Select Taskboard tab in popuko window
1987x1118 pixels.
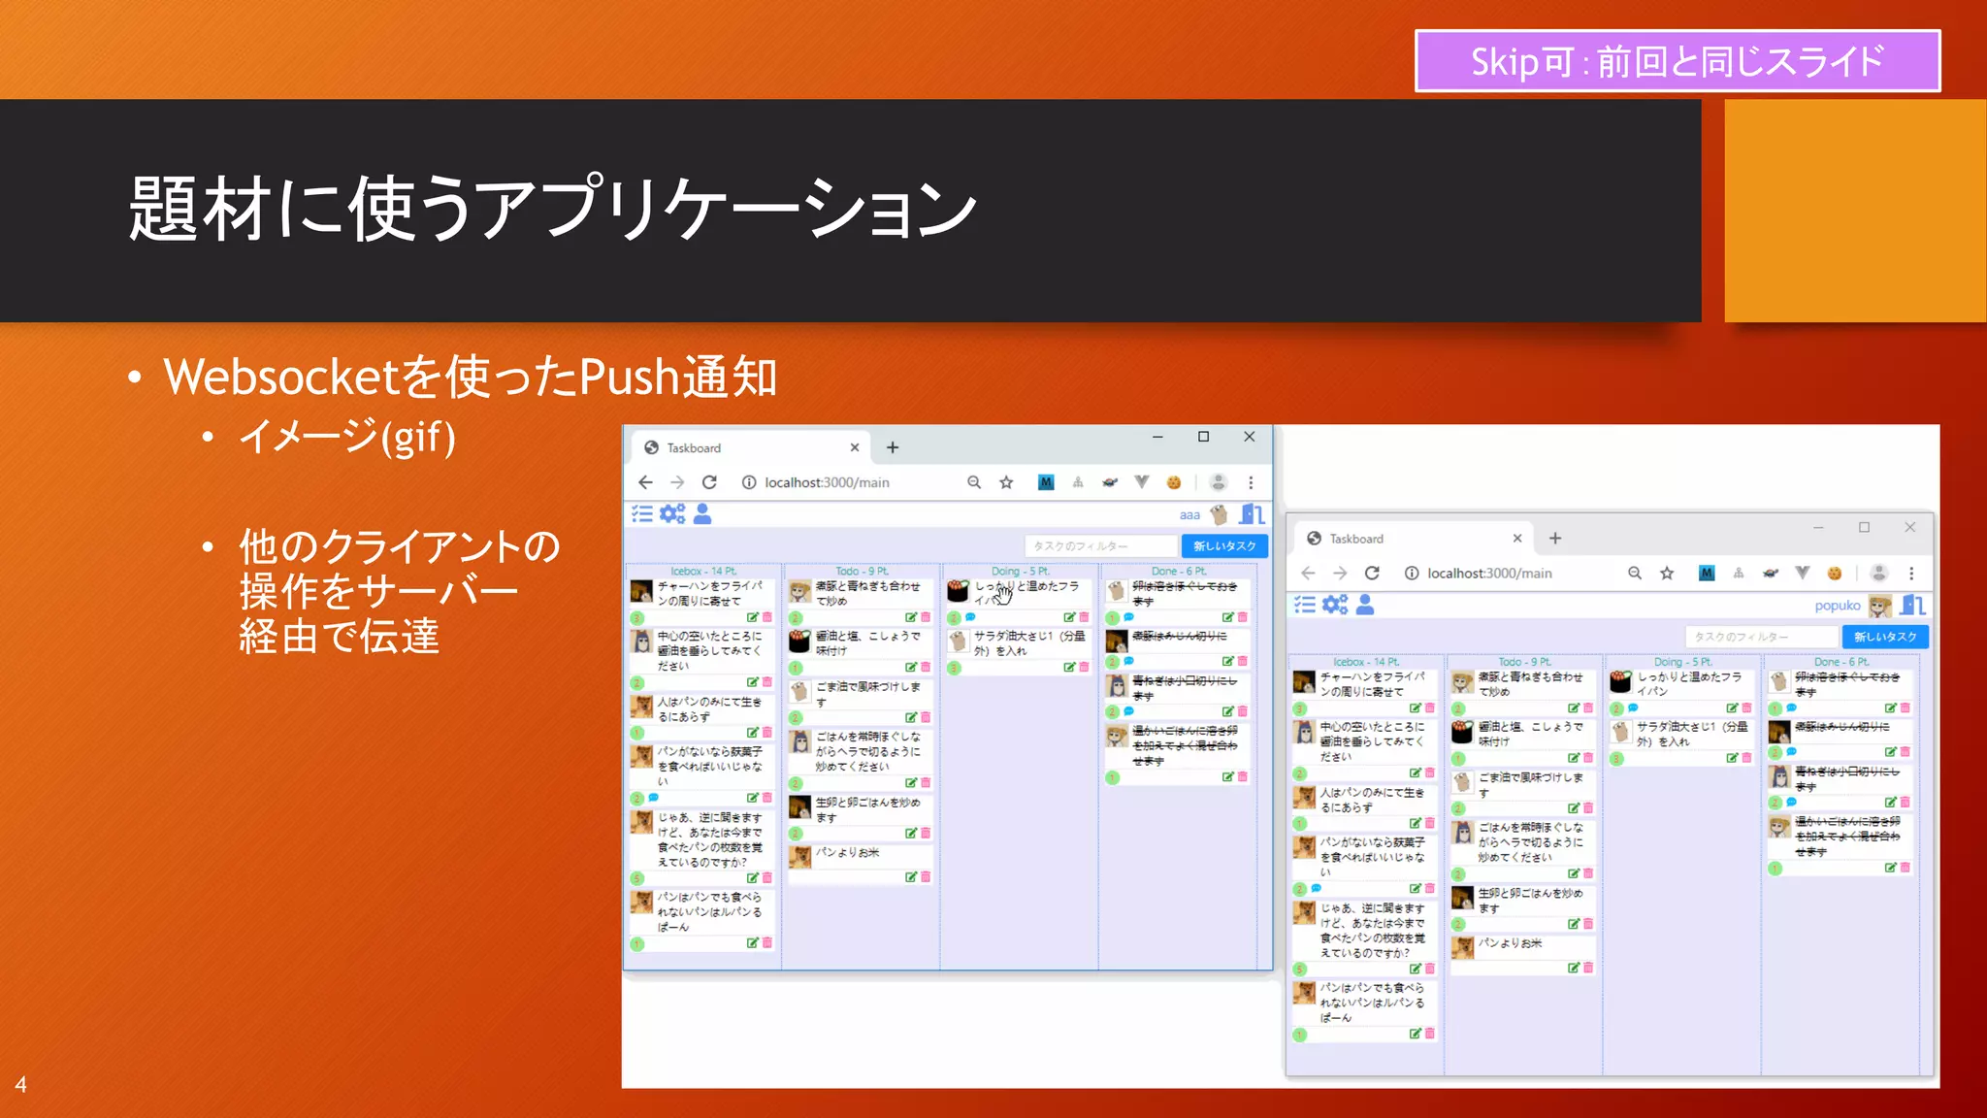click(1415, 539)
